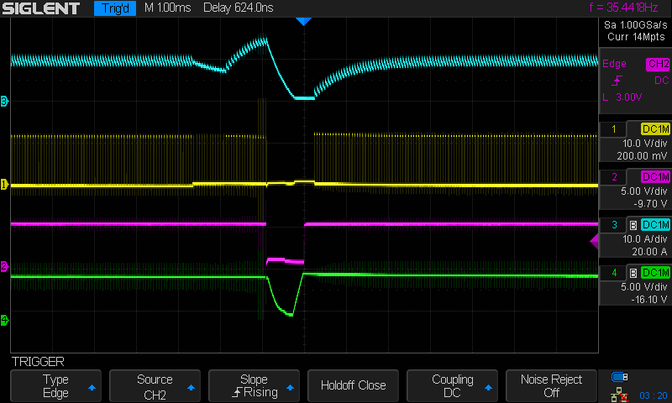672x403 pixels.
Task: Select the channel 2 ground marker
Action: point(4,266)
